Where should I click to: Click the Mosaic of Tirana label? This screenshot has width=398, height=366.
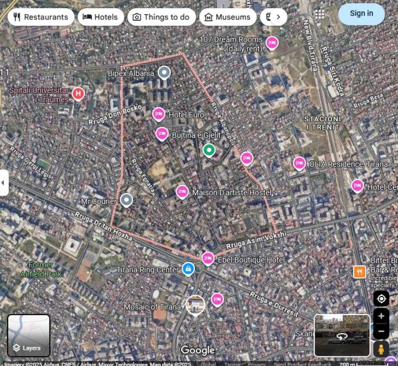[x=153, y=307]
